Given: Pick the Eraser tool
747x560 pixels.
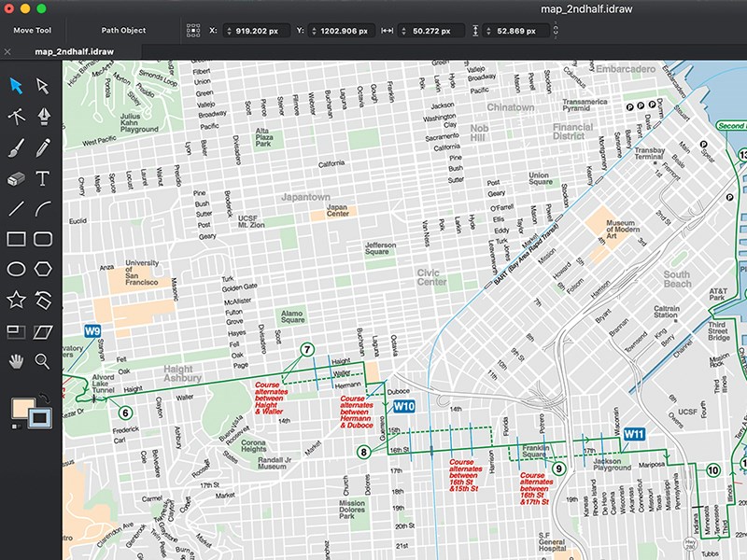Looking at the screenshot, I should 16,179.
